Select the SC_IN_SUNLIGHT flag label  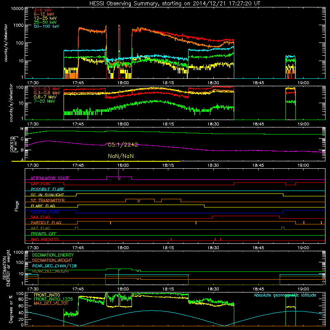47,195
